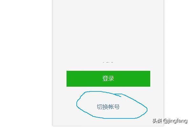Switch account via 切换帐号

click(x=108, y=107)
